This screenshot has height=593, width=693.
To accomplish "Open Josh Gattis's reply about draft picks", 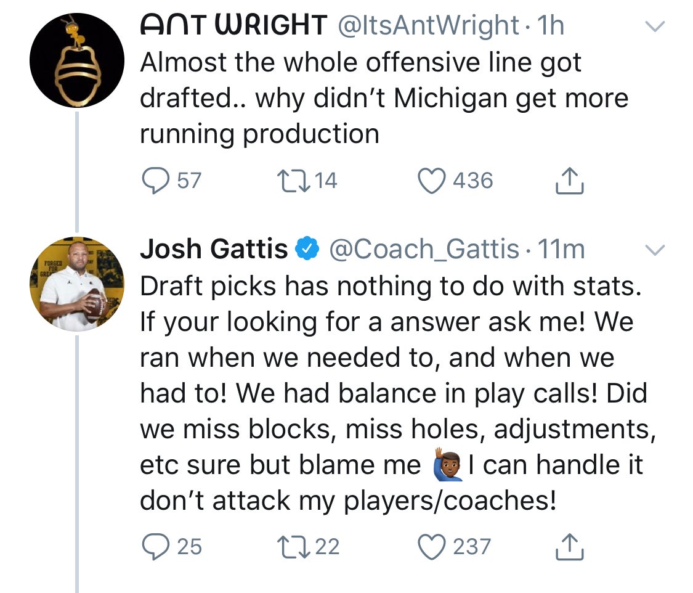I will (x=398, y=393).
